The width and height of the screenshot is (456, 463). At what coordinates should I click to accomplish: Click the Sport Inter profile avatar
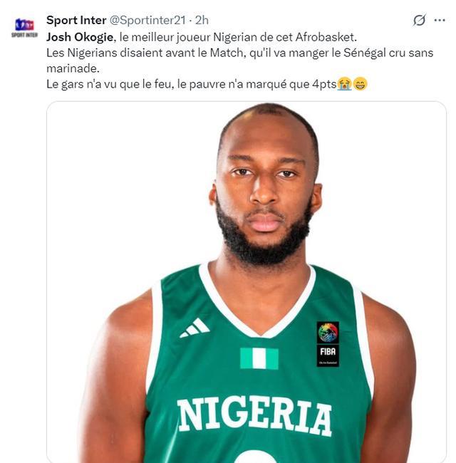24,27
